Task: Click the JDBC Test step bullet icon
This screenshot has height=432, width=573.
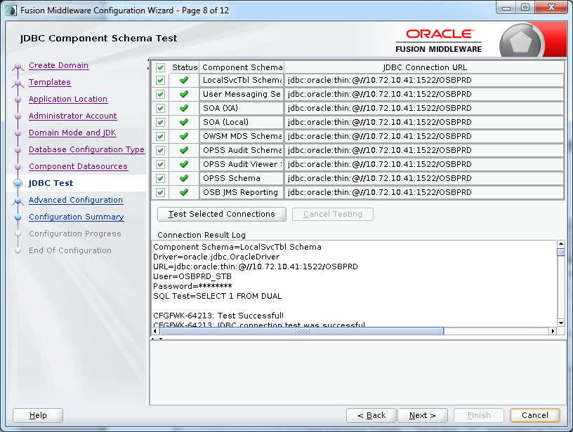Action: point(18,183)
